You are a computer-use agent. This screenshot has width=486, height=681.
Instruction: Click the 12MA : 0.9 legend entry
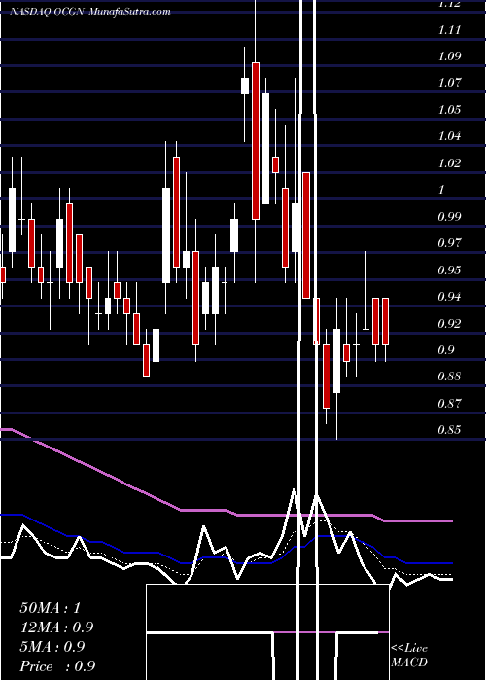[x=56, y=627]
